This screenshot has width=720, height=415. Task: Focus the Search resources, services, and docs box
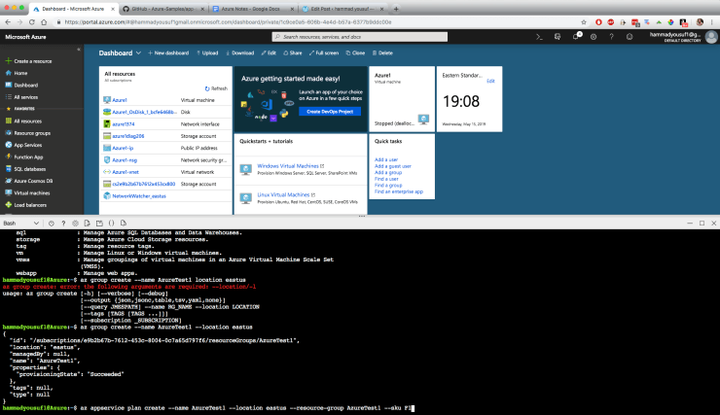click(360, 37)
